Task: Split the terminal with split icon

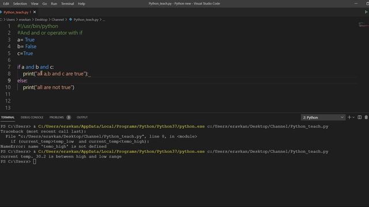Action: [x=360, y=117]
